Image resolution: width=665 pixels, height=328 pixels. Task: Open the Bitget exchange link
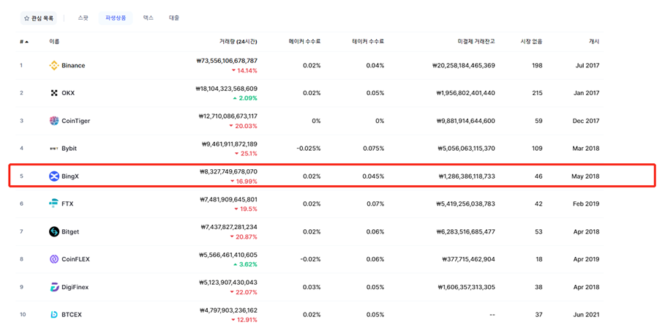point(70,231)
